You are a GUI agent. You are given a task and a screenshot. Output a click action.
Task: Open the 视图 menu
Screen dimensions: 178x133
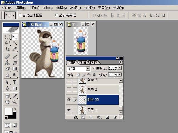pos(89,8)
